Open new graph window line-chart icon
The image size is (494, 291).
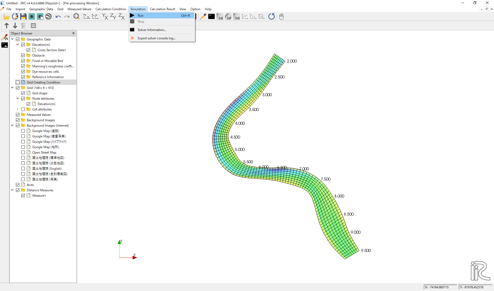[245, 17]
